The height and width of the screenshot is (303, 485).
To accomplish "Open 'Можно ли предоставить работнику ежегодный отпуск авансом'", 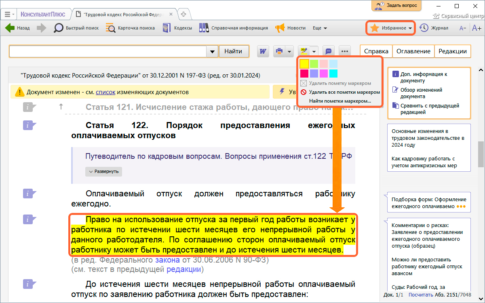I will point(427,267).
